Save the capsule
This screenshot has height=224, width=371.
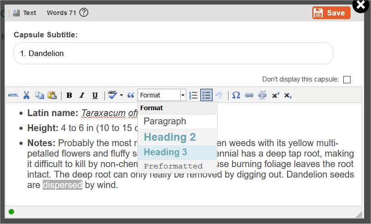pos(331,13)
